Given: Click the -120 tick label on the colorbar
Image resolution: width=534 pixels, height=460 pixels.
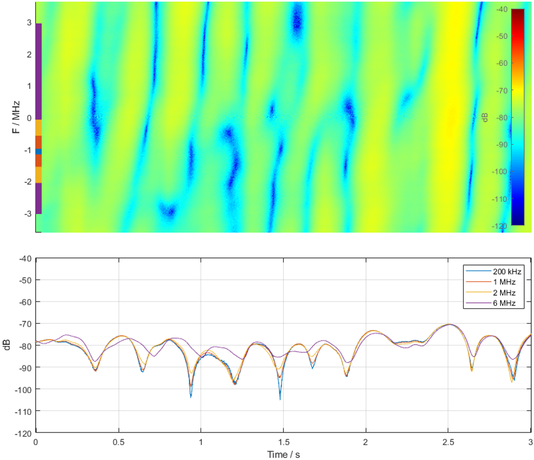Looking at the screenshot, I should (500, 227).
